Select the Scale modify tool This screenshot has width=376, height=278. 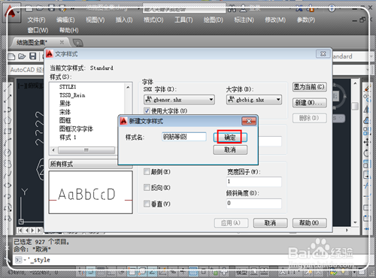[x=367, y=164]
